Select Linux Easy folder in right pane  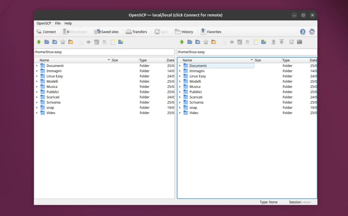click(x=197, y=76)
